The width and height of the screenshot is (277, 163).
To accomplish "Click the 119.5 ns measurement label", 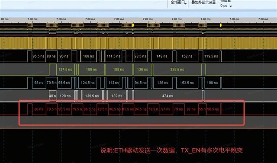I will pos(211,56).
